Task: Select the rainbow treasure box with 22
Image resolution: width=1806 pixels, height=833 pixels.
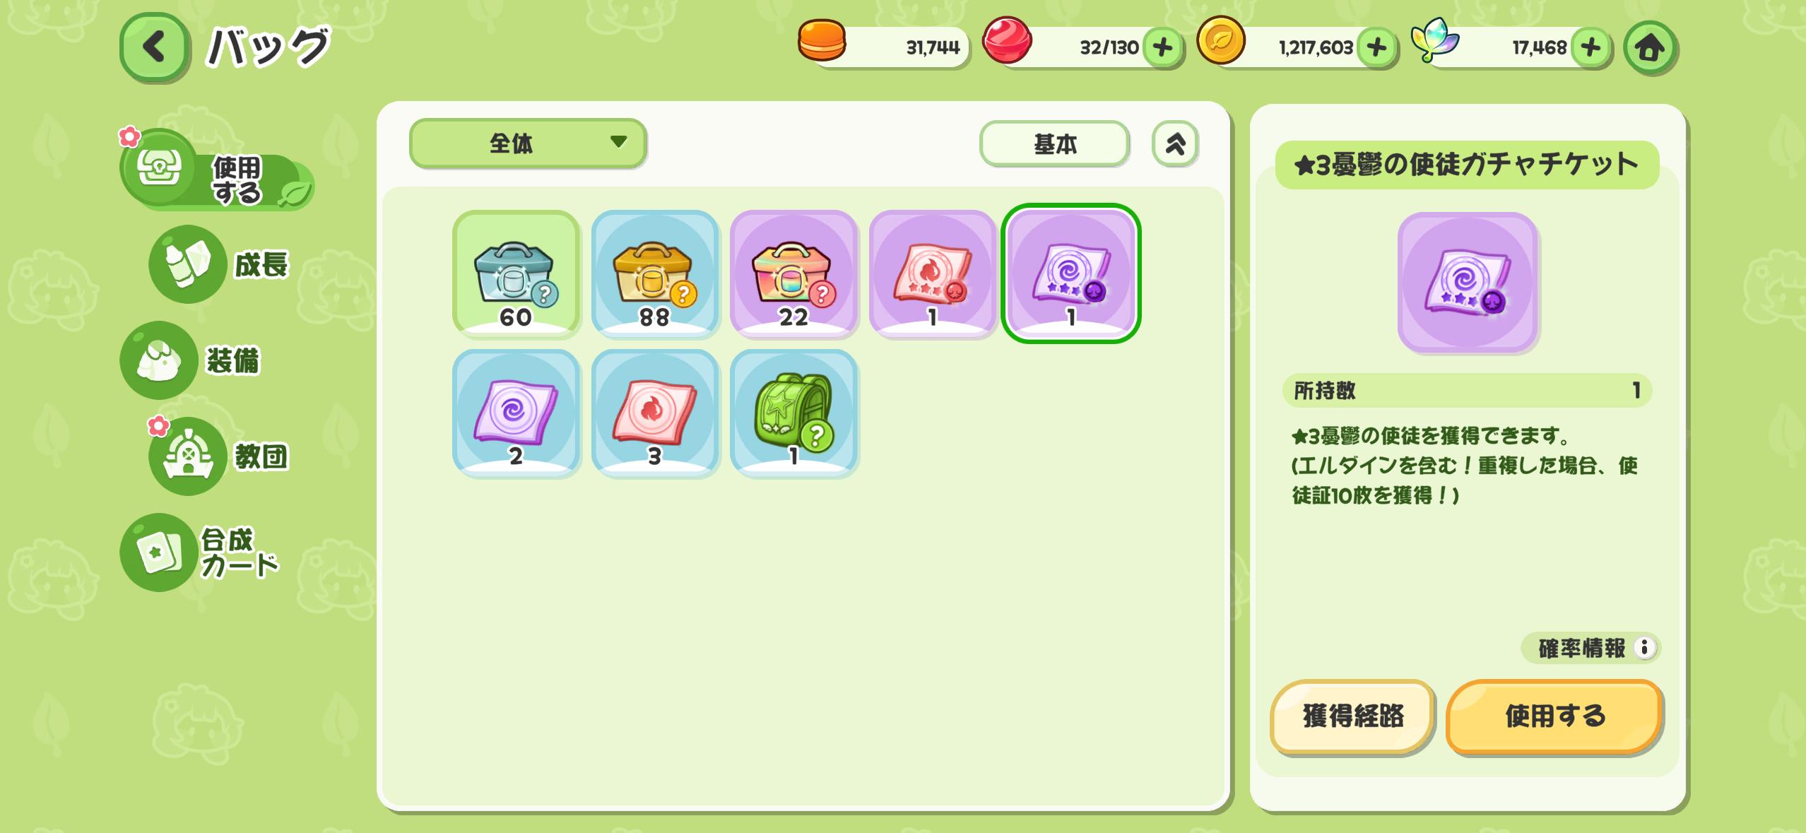Action: click(793, 273)
